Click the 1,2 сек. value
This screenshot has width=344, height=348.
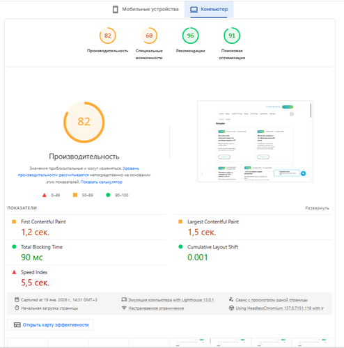click(36, 232)
